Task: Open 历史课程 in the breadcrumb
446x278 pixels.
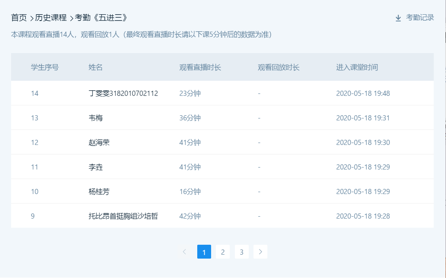Action: 51,18
